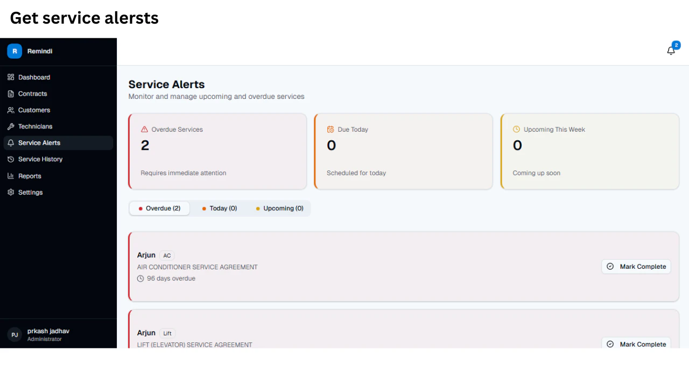Open the Reports section
Viewport: 689px width, 387px height.
(x=58, y=176)
